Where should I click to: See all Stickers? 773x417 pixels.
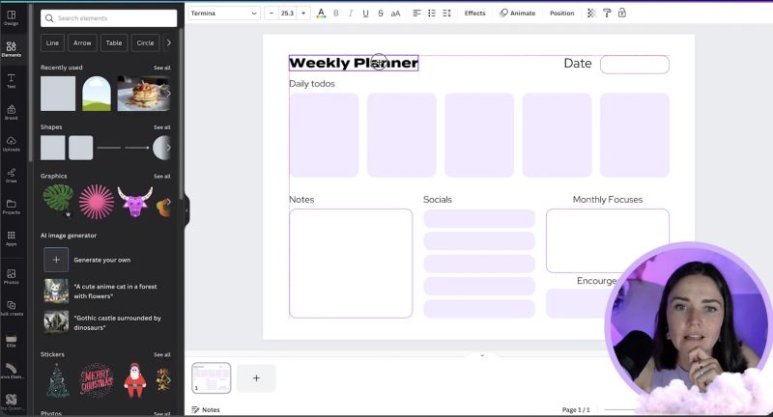coord(161,354)
